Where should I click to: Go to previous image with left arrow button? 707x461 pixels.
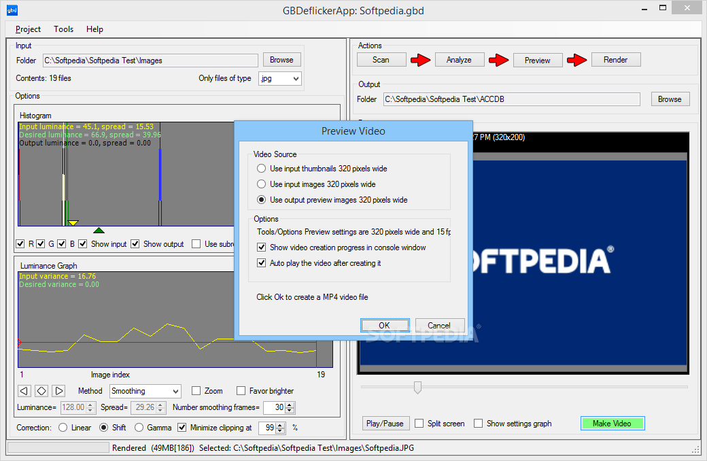(24, 391)
